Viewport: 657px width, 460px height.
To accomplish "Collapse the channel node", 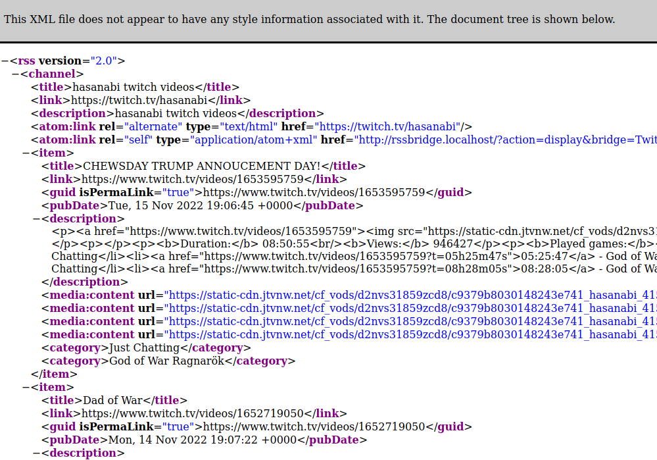I will (x=16, y=74).
